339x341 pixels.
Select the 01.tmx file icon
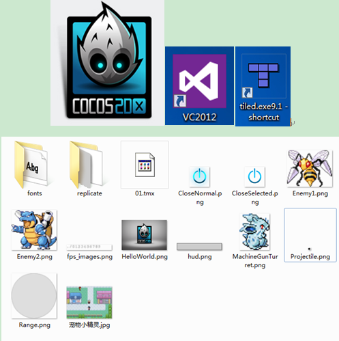[145, 165]
